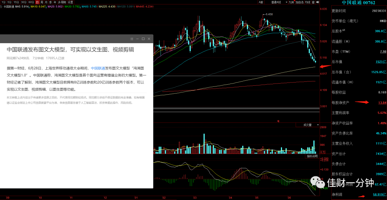387x200 pixels.
Task: Click the 净资产收益率 value 1.48%
Action: click(x=382, y=123)
